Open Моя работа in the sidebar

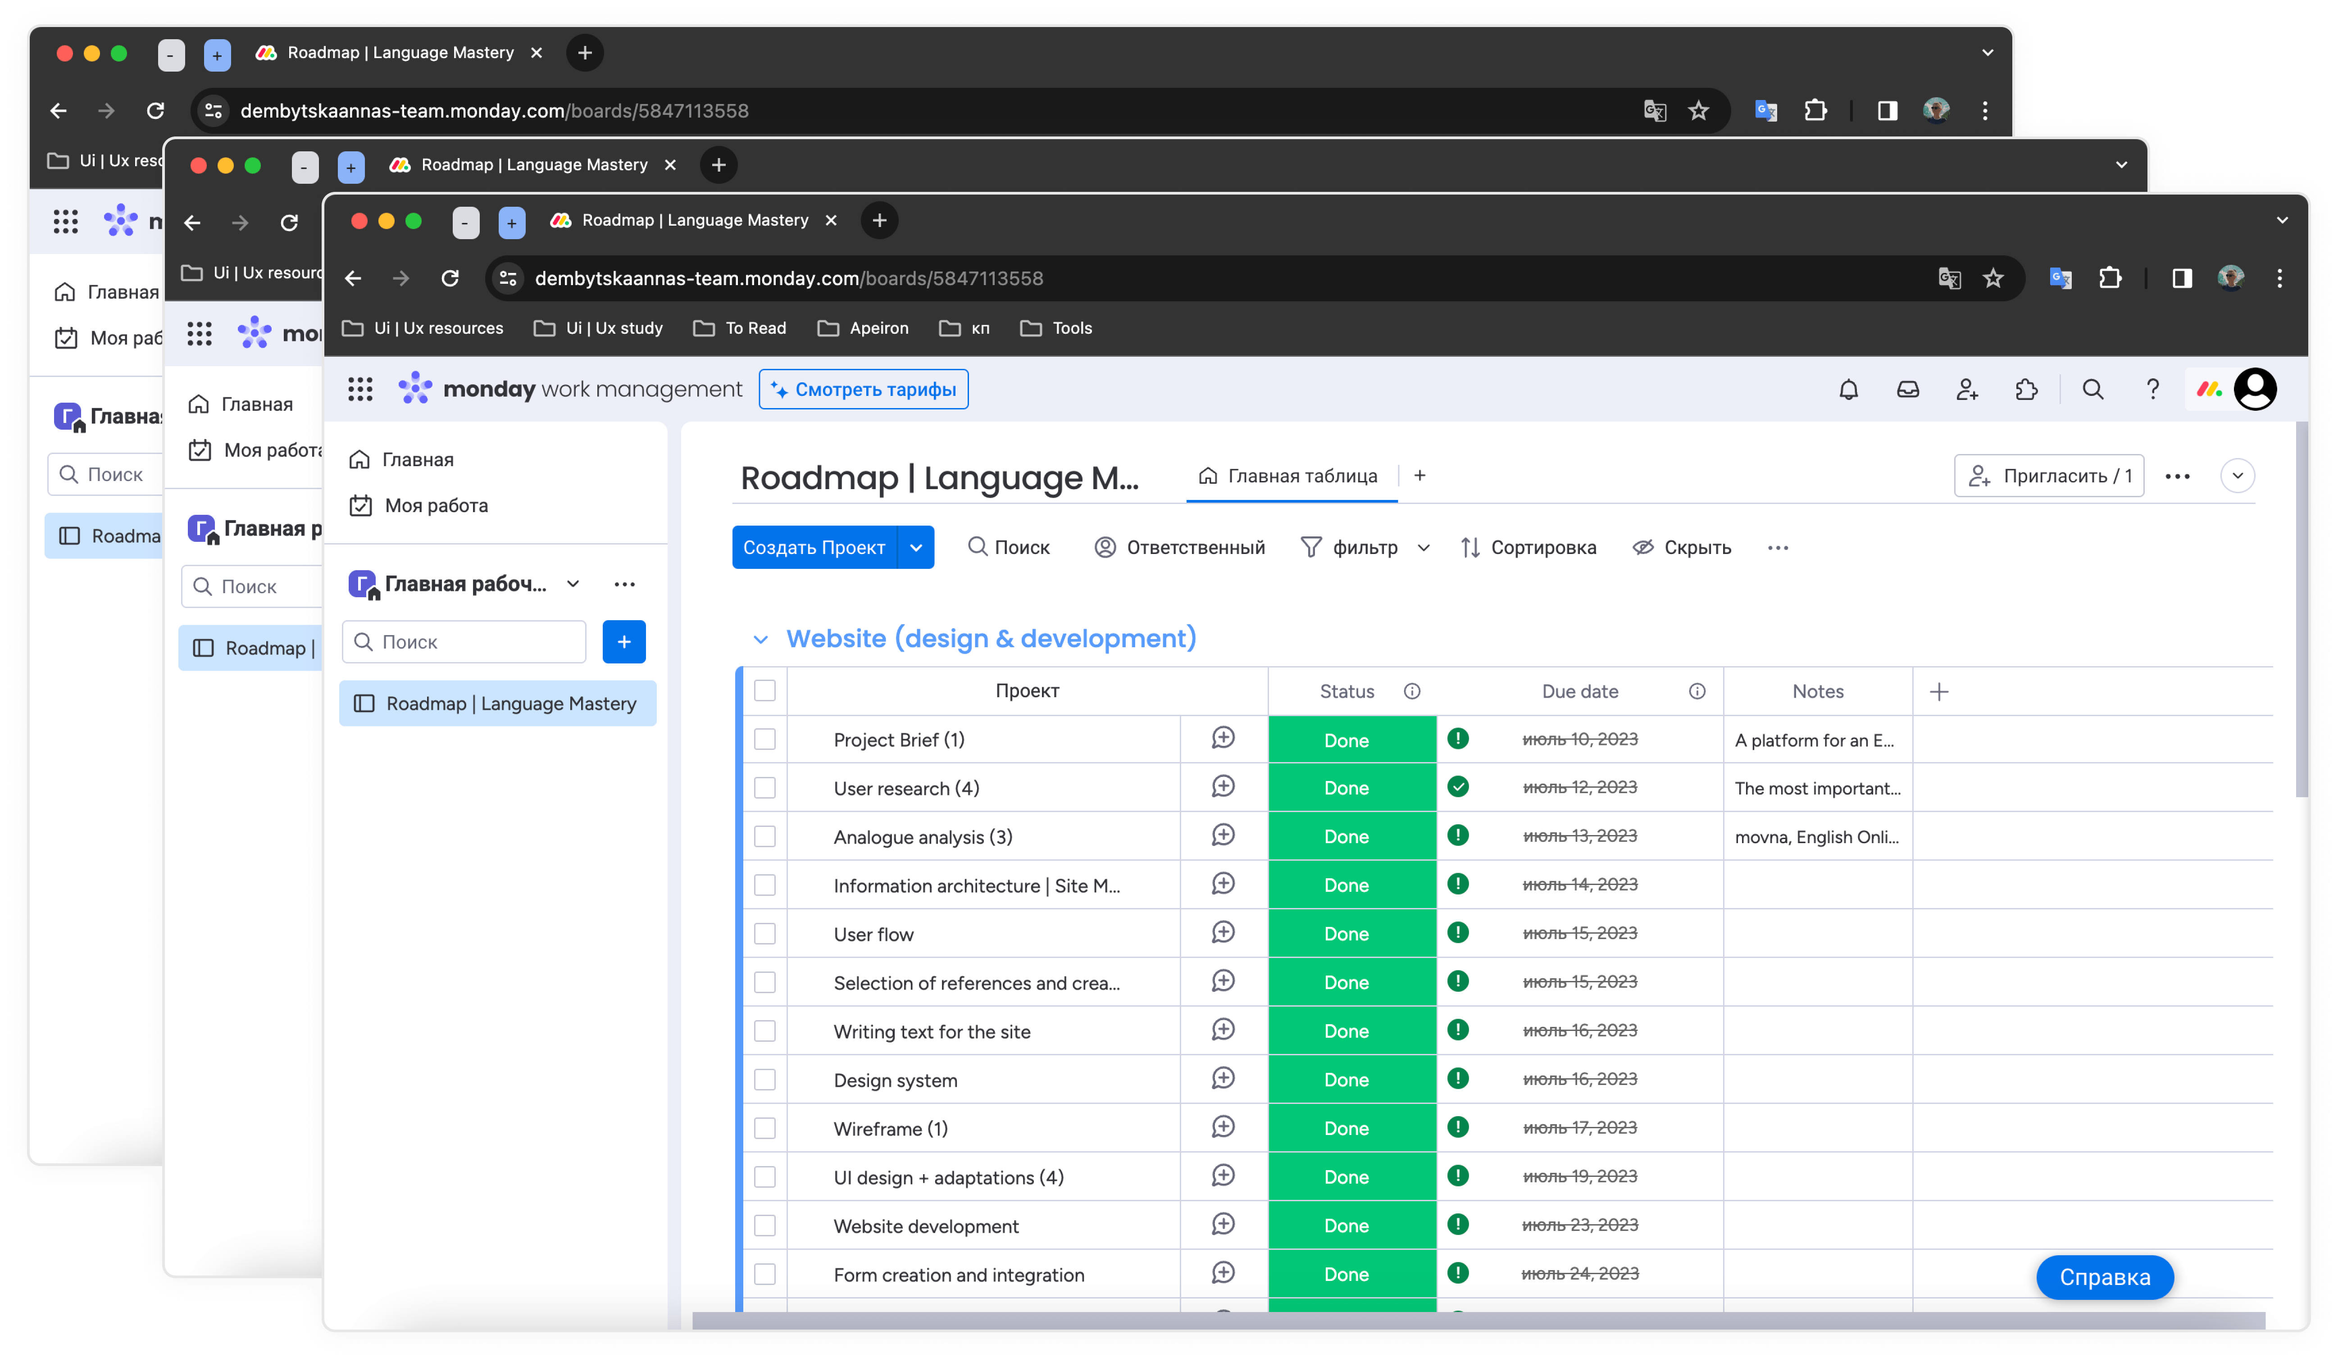pos(435,506)
